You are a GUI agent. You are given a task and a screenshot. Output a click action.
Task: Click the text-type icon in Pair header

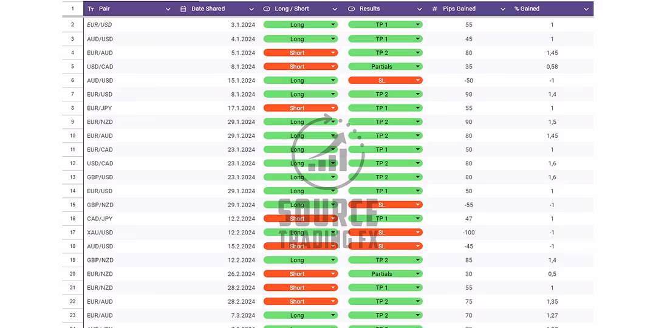coord(91,9)
